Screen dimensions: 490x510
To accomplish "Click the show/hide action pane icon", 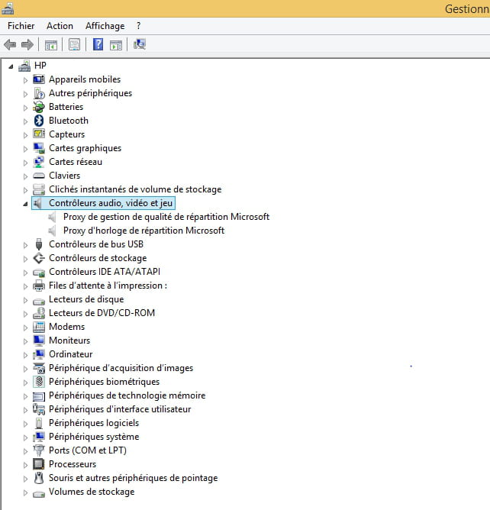I will pyautogui.click(x=116, y=45).
